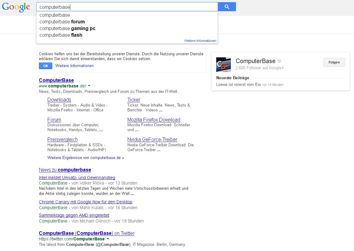354x251 pixels.
Task: Open the ComputerBase main result link
Action: 57,80
